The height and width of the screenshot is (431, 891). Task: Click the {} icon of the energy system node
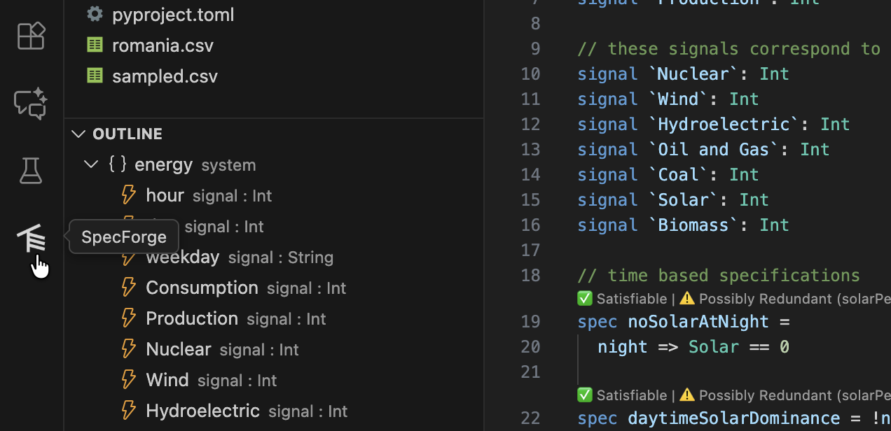(x=117, y=164)
